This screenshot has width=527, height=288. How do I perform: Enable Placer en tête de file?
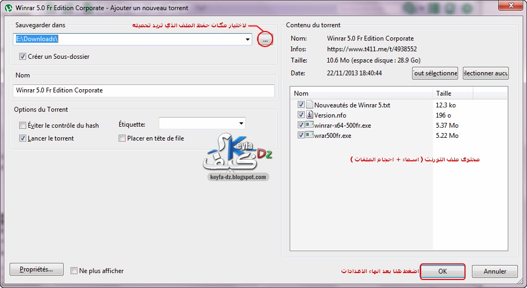[122, 138]
